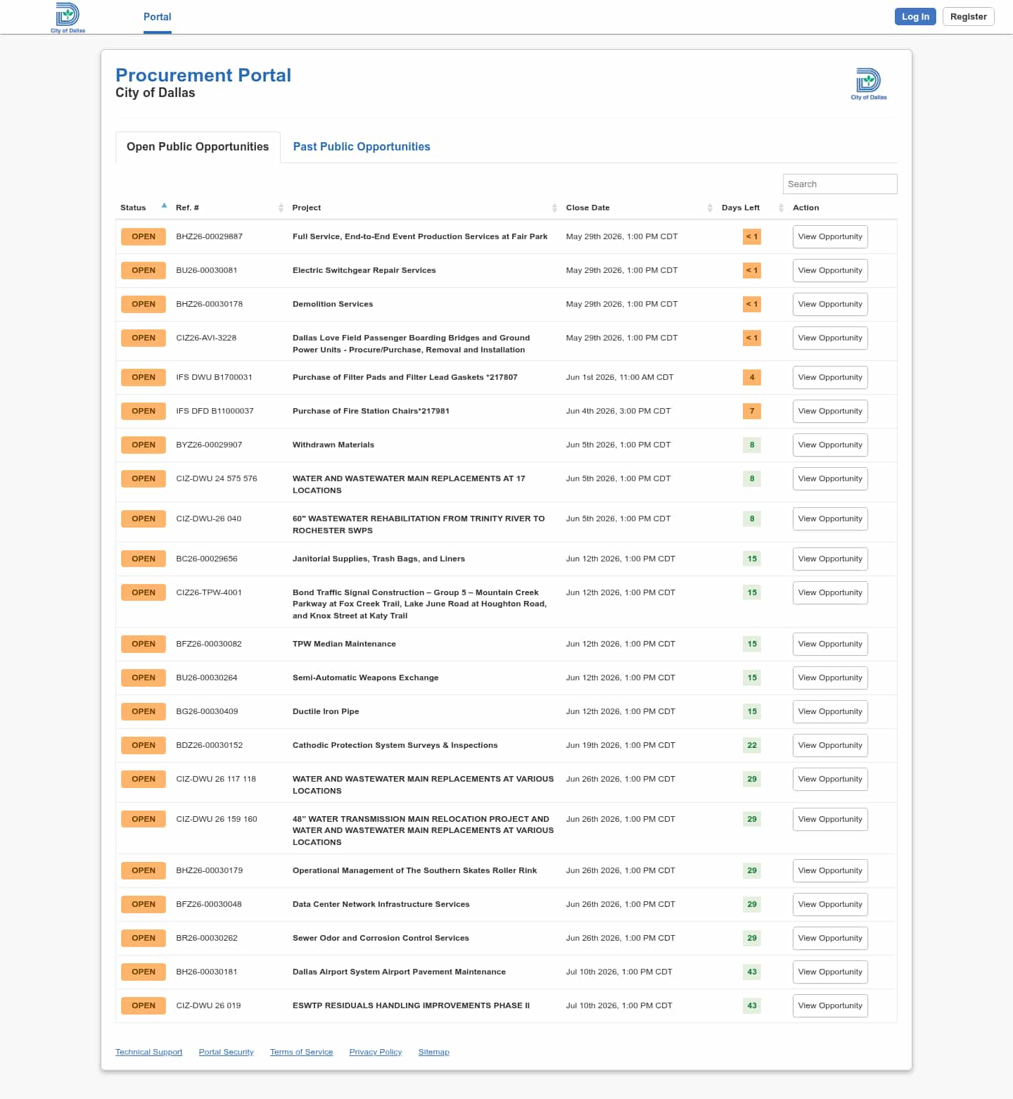Image resolution: width=1013 pixels, height=1099 pixels.
Task: Select reference BU26-00030081
Action: click(x=206, y=270)
